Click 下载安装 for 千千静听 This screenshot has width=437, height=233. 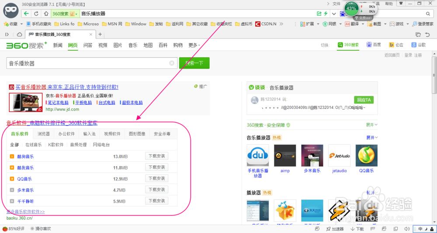(x=156, y=201)
